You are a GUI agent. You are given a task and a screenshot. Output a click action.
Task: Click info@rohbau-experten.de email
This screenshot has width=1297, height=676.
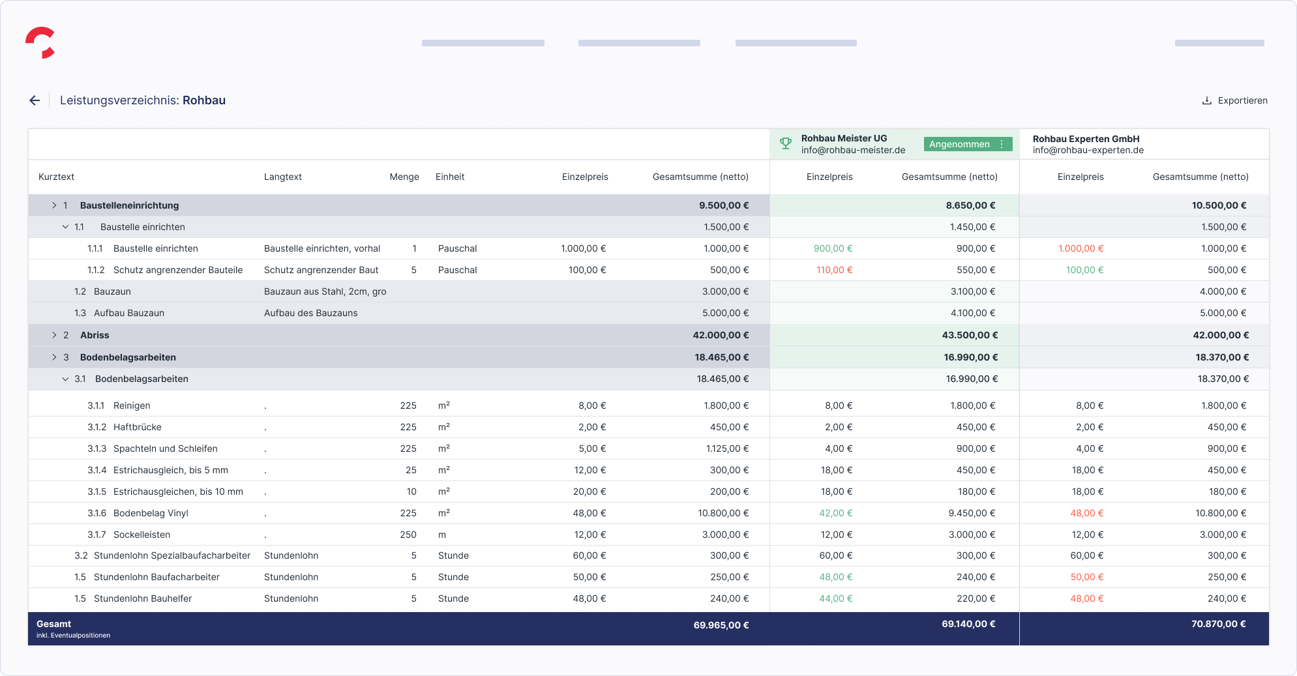[x=1088, y=150]
